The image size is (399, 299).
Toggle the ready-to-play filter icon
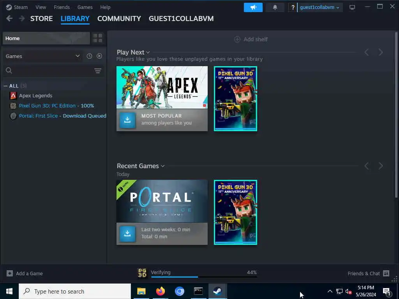tap(99, 56)
